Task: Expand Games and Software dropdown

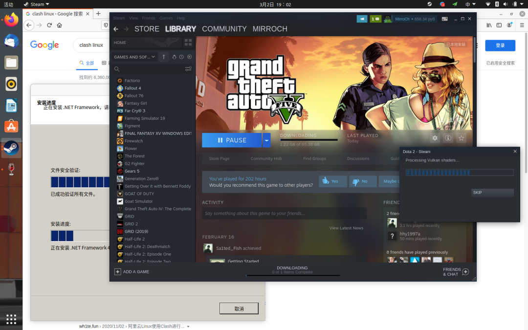Action: point(134,57)
